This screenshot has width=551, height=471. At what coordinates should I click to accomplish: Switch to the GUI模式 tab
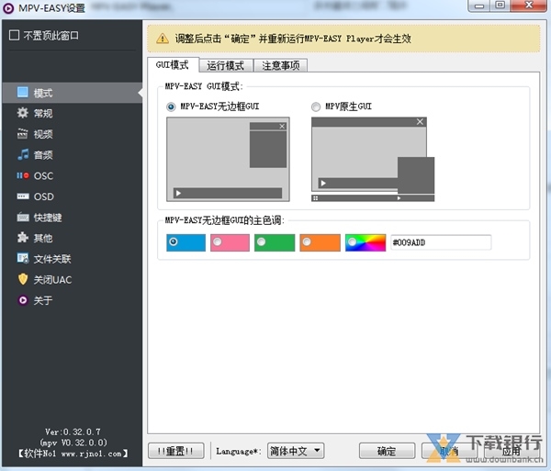point(173,65)
